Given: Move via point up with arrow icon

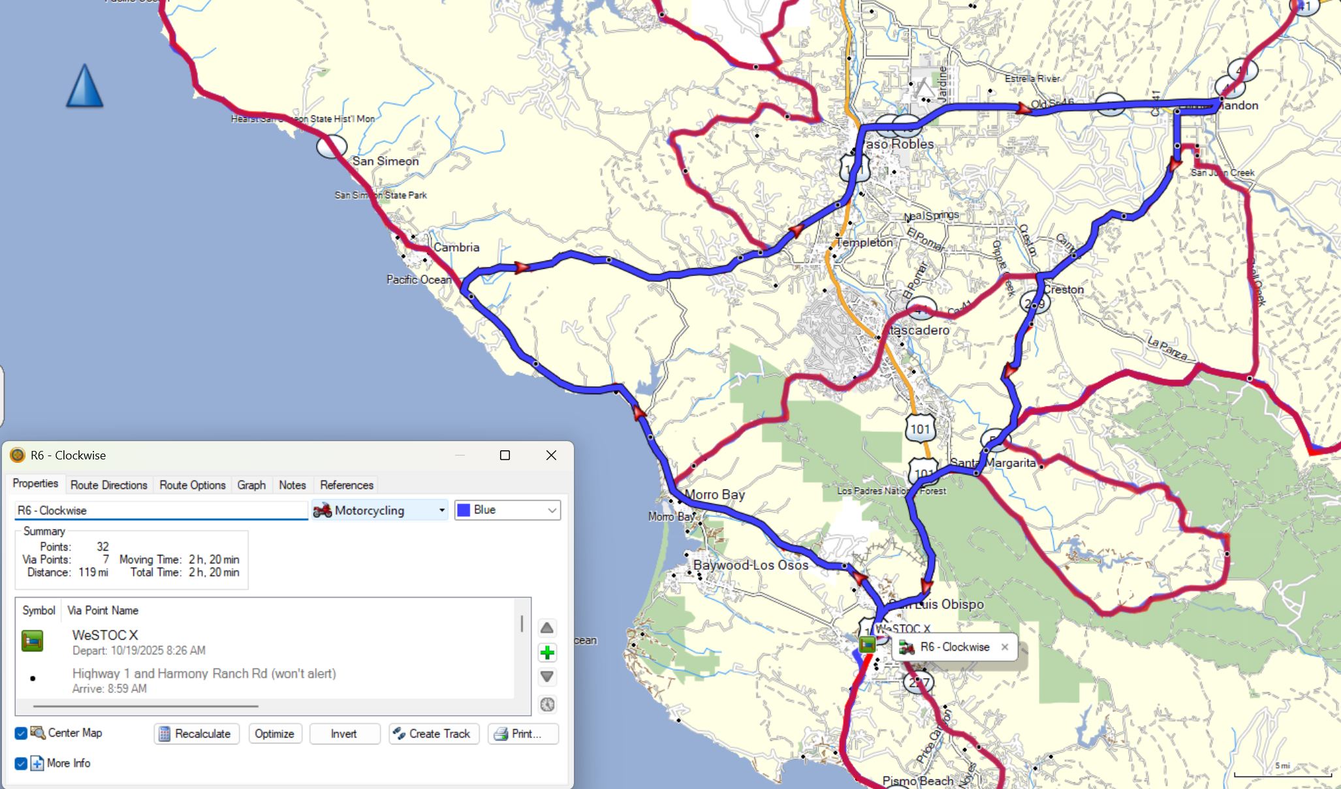Looking at the screenshot, I should pyautogui.click(x=547, y=628).
